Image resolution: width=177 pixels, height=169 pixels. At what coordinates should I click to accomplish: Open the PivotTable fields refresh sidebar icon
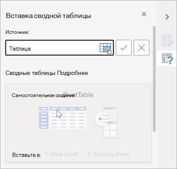point(167,41)
